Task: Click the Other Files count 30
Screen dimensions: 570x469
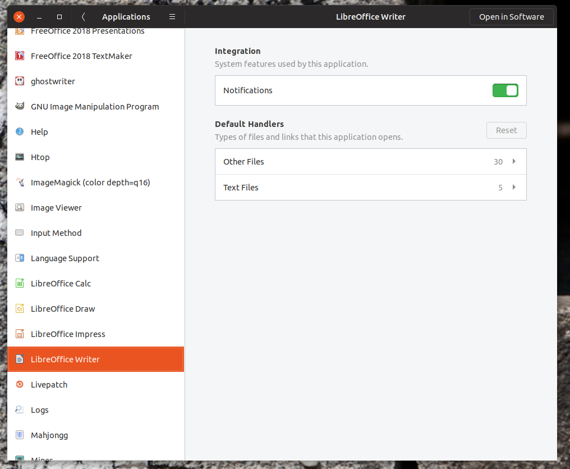Action: click(498, 162)
